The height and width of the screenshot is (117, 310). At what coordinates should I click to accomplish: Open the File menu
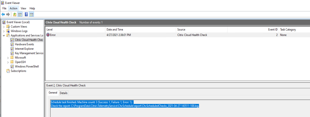click(4, 9)
